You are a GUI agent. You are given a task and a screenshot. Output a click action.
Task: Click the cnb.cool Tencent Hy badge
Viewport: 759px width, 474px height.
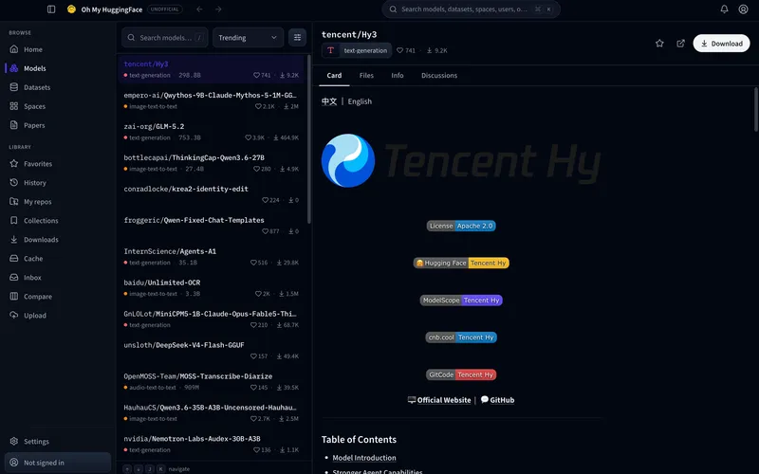(x=461, y=337)
